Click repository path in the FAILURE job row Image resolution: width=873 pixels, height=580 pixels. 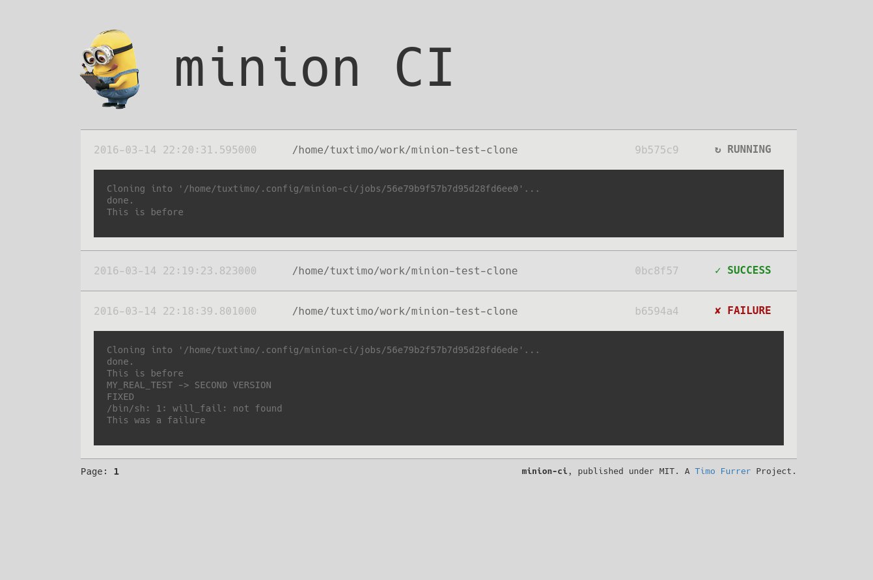pyautogui.click(x=405, y=311)
